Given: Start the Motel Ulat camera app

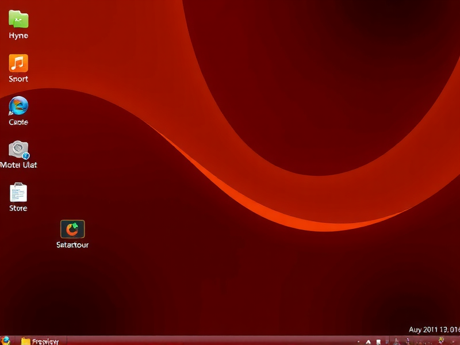Looking at the screenshot, I should 17,151.
